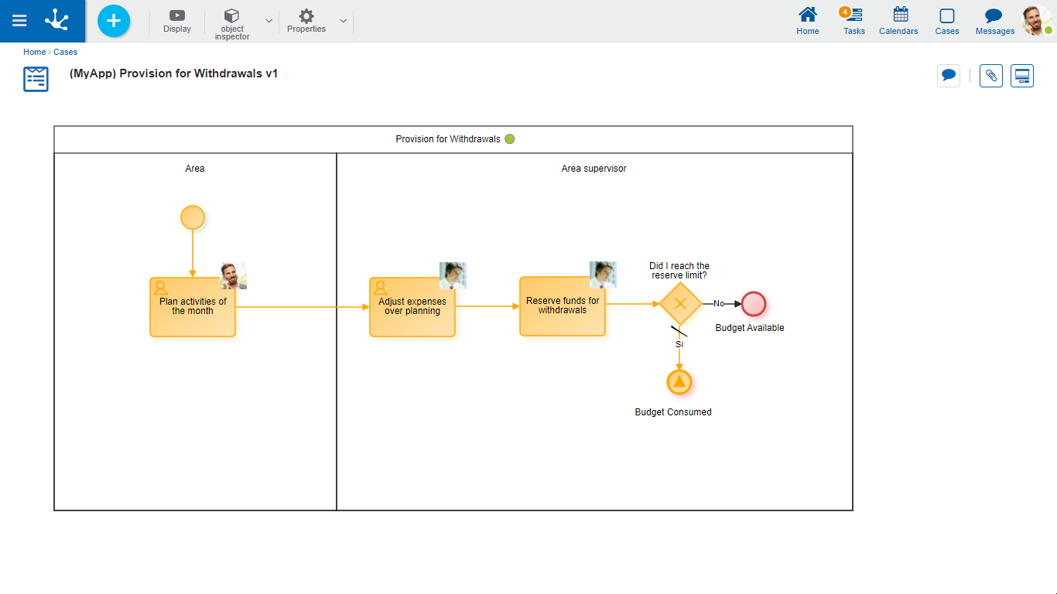Click the blue plus create button
The width and height of the screenshot is (1057, 594).
tap(114, 21)
